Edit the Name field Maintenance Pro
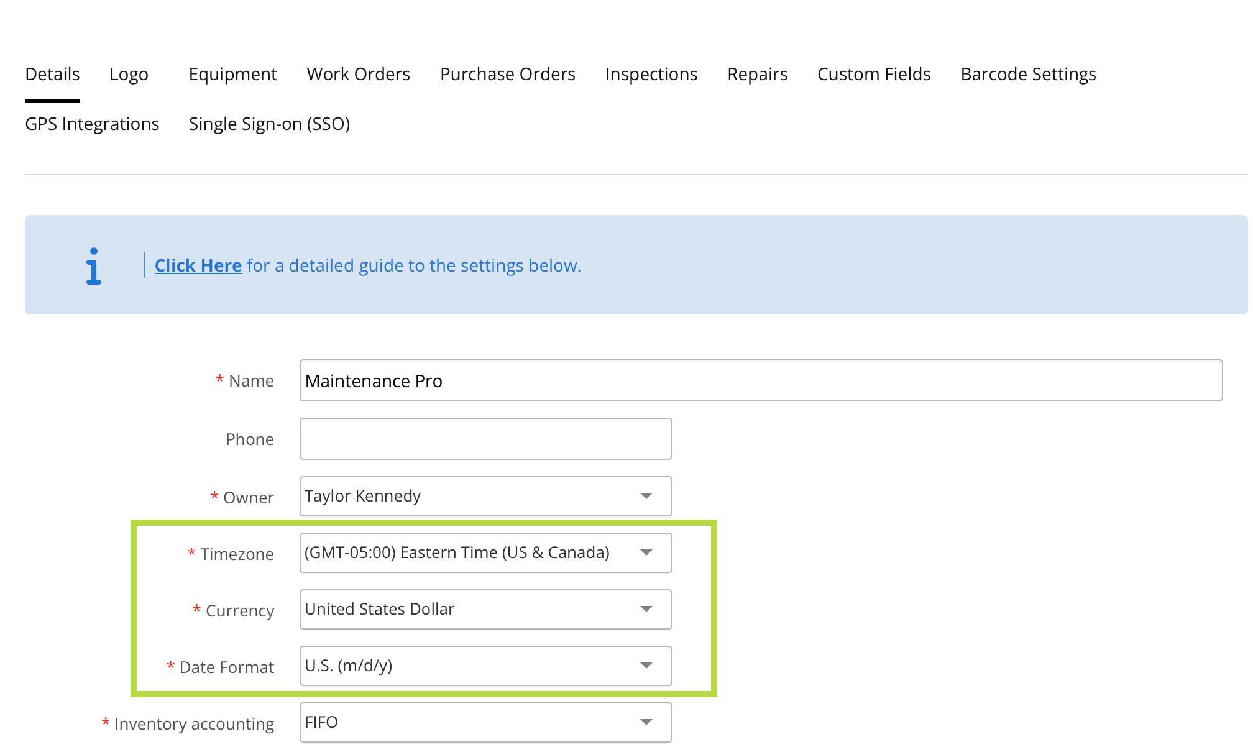Viewport: 1253px width, 747px height. 761,380
